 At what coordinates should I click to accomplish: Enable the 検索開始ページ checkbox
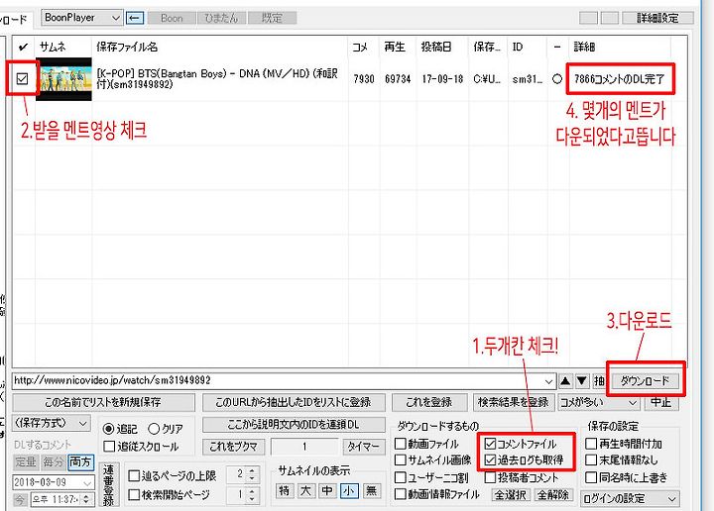(x=134, y=494)
